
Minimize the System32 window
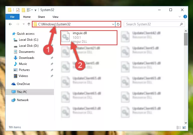click(159, 10)
